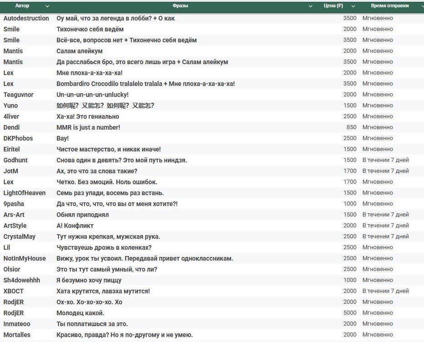Expand the Цена (₽) column filter arrow
424x342 pixels.
353,6
